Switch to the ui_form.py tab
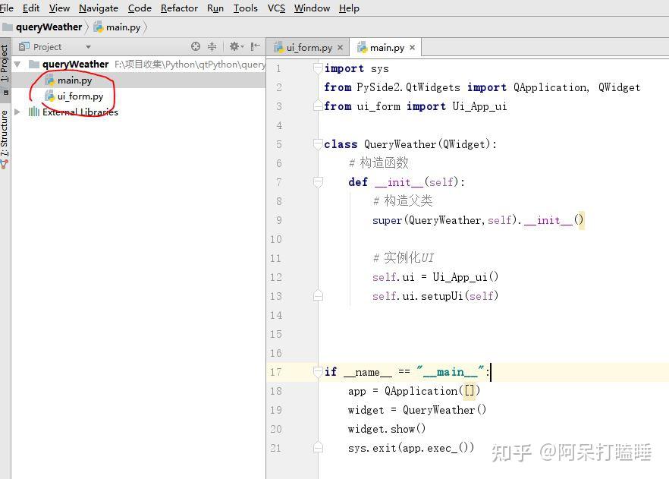 (307, 47)
